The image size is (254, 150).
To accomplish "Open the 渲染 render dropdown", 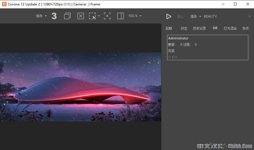I will pos(196,16).
